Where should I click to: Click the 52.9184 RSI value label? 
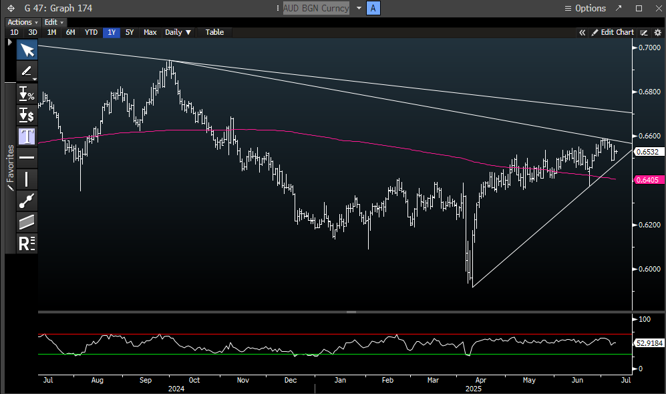[649, 343]
